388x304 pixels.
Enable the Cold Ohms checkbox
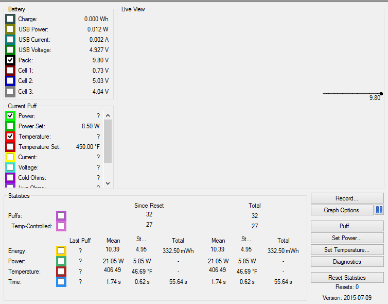click(x=10, y=178)
